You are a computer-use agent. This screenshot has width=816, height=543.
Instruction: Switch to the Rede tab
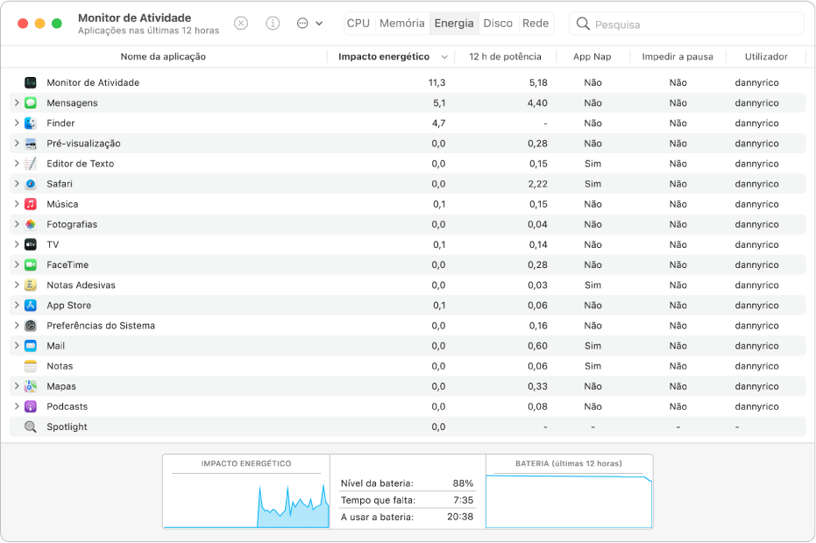pyautogui.click(x=536, y=24)
